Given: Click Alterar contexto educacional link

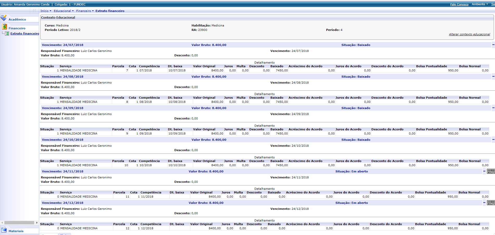Looking at the screenshot, I should point(469,34).
